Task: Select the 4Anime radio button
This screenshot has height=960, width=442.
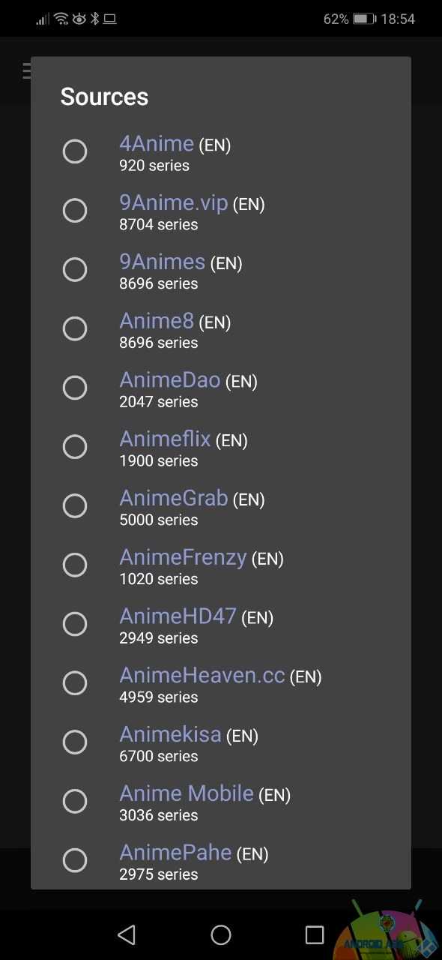Action: (75, 151)
